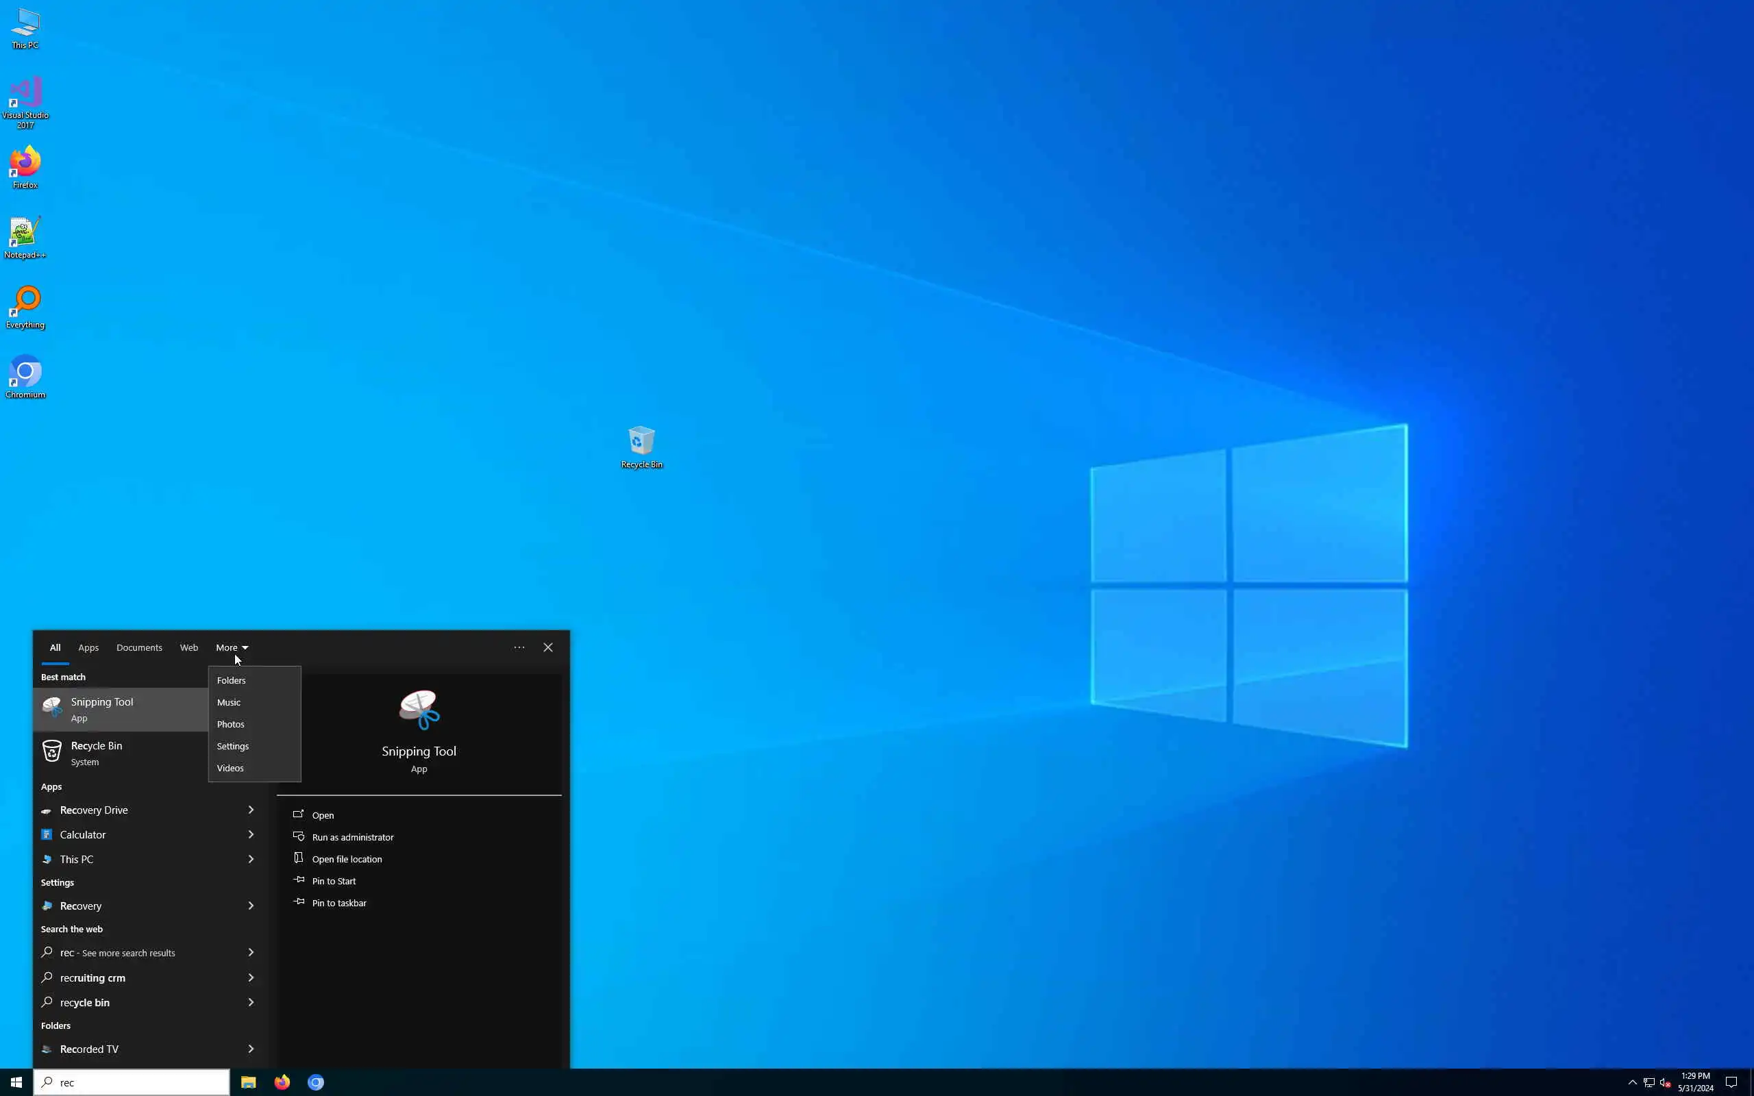Image resolution: width=1754 pixels, height=1096 pixels.
Task: Open the notification center icon
Action: 1731,1082
